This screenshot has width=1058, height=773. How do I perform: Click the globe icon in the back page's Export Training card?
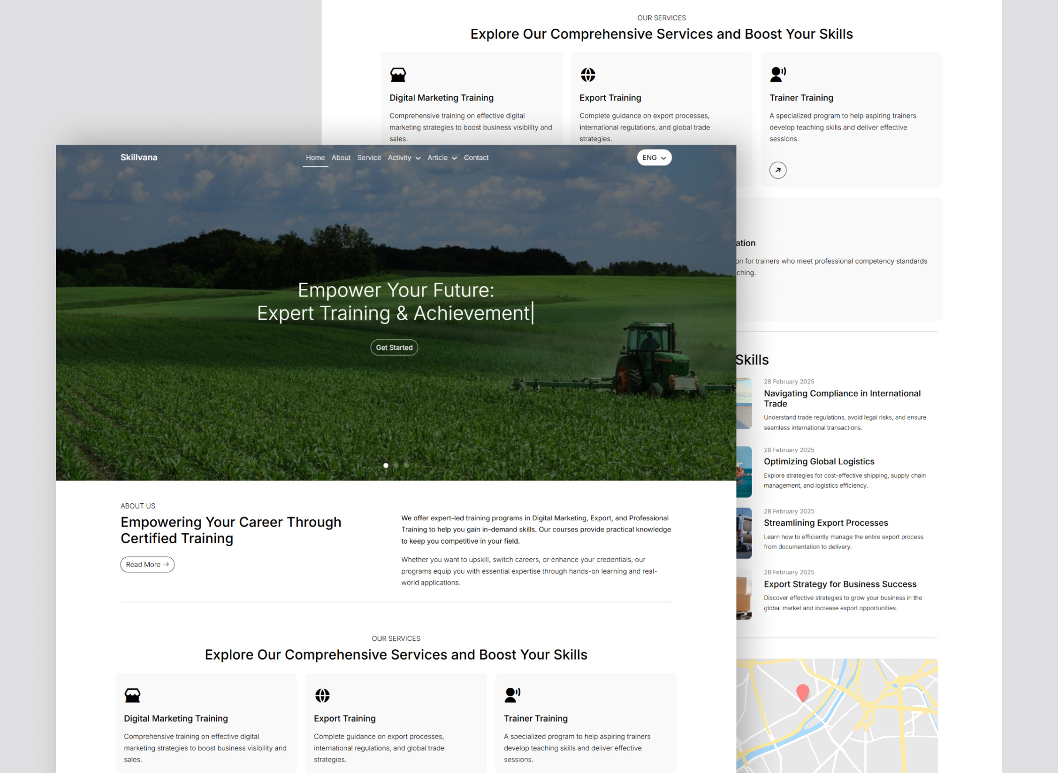click(588, 75)
